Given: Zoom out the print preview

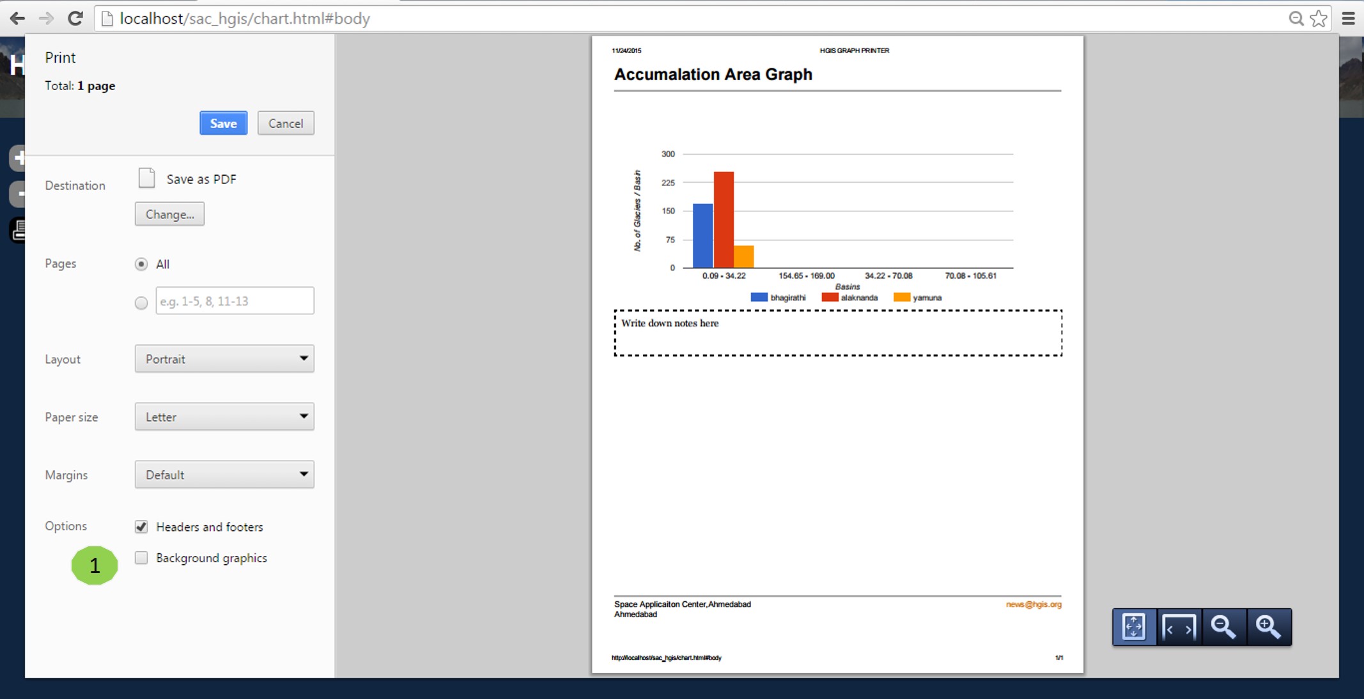Looking at the screenshot, I should (1223, 627).
